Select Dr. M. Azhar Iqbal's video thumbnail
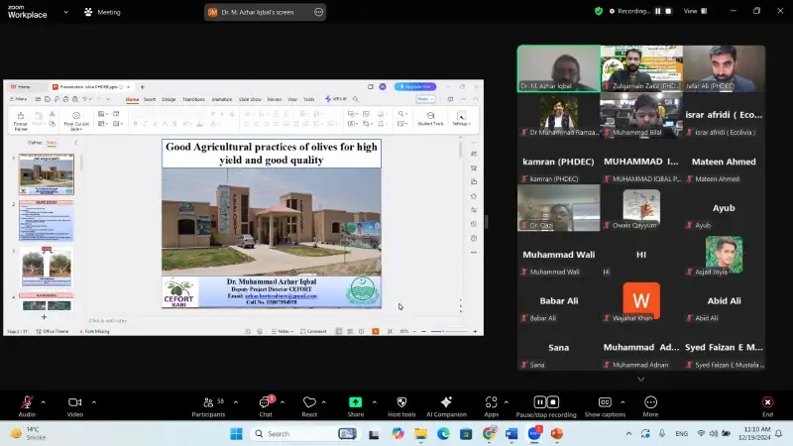 coord(558,68)
